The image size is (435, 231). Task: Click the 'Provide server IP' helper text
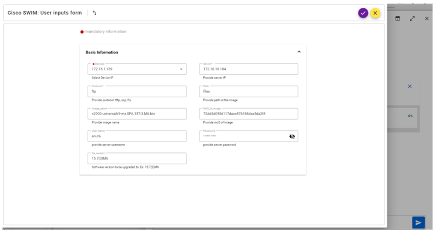click(215, 78)
